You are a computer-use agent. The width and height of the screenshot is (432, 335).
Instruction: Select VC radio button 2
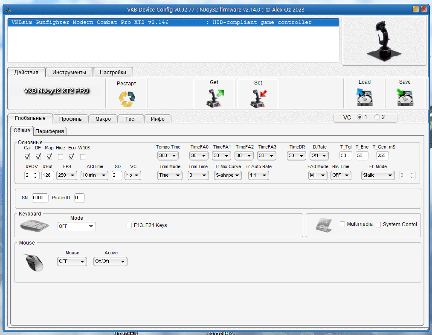tap(377, 117)
